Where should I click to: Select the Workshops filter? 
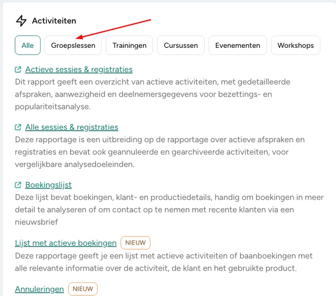click(295, 45)
